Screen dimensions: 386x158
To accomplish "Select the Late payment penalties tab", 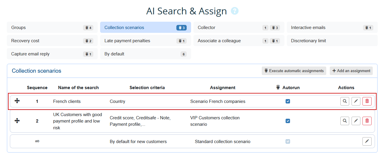I will (145, 41).
